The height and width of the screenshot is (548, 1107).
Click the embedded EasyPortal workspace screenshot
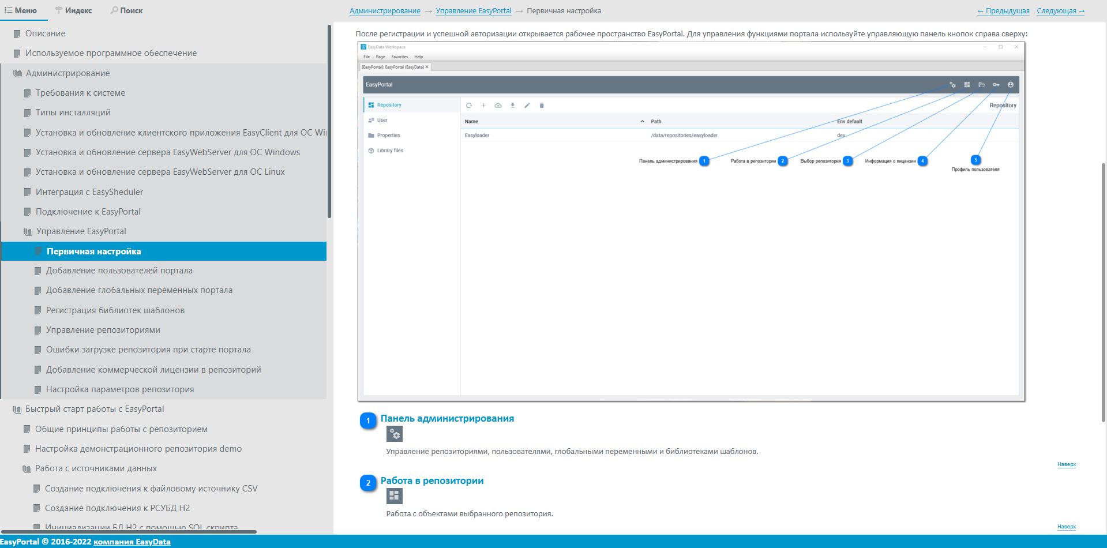pyautogui.click(x=691, y=222)
